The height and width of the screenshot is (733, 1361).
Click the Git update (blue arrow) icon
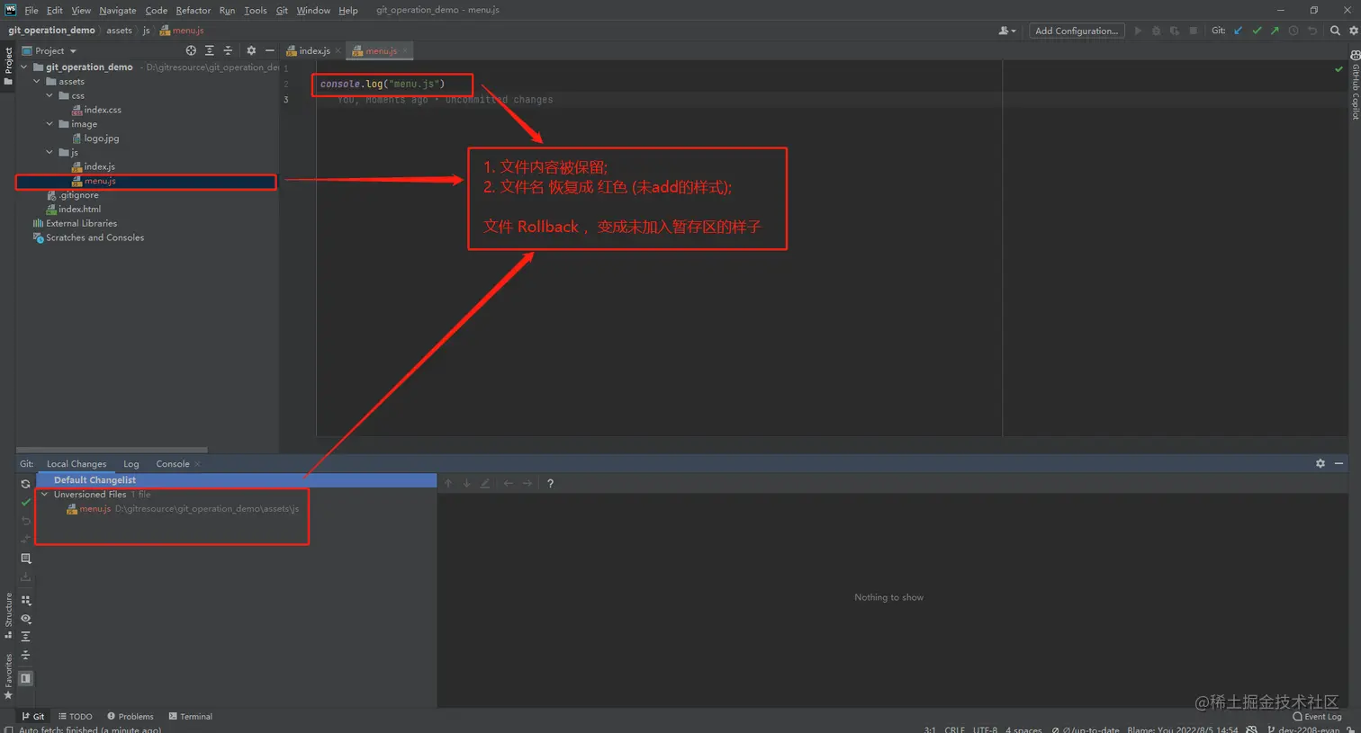(x=1238, y=31)
